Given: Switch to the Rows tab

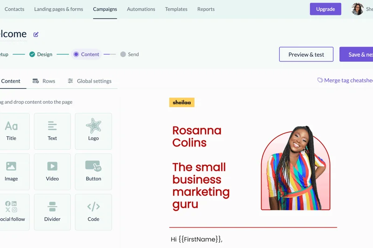Looking at the screenshot, I should click(x=44, y=81).
